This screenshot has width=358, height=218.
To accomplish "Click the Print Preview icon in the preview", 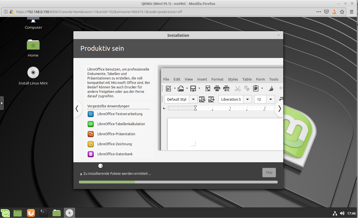I will (x=226, y=89).
